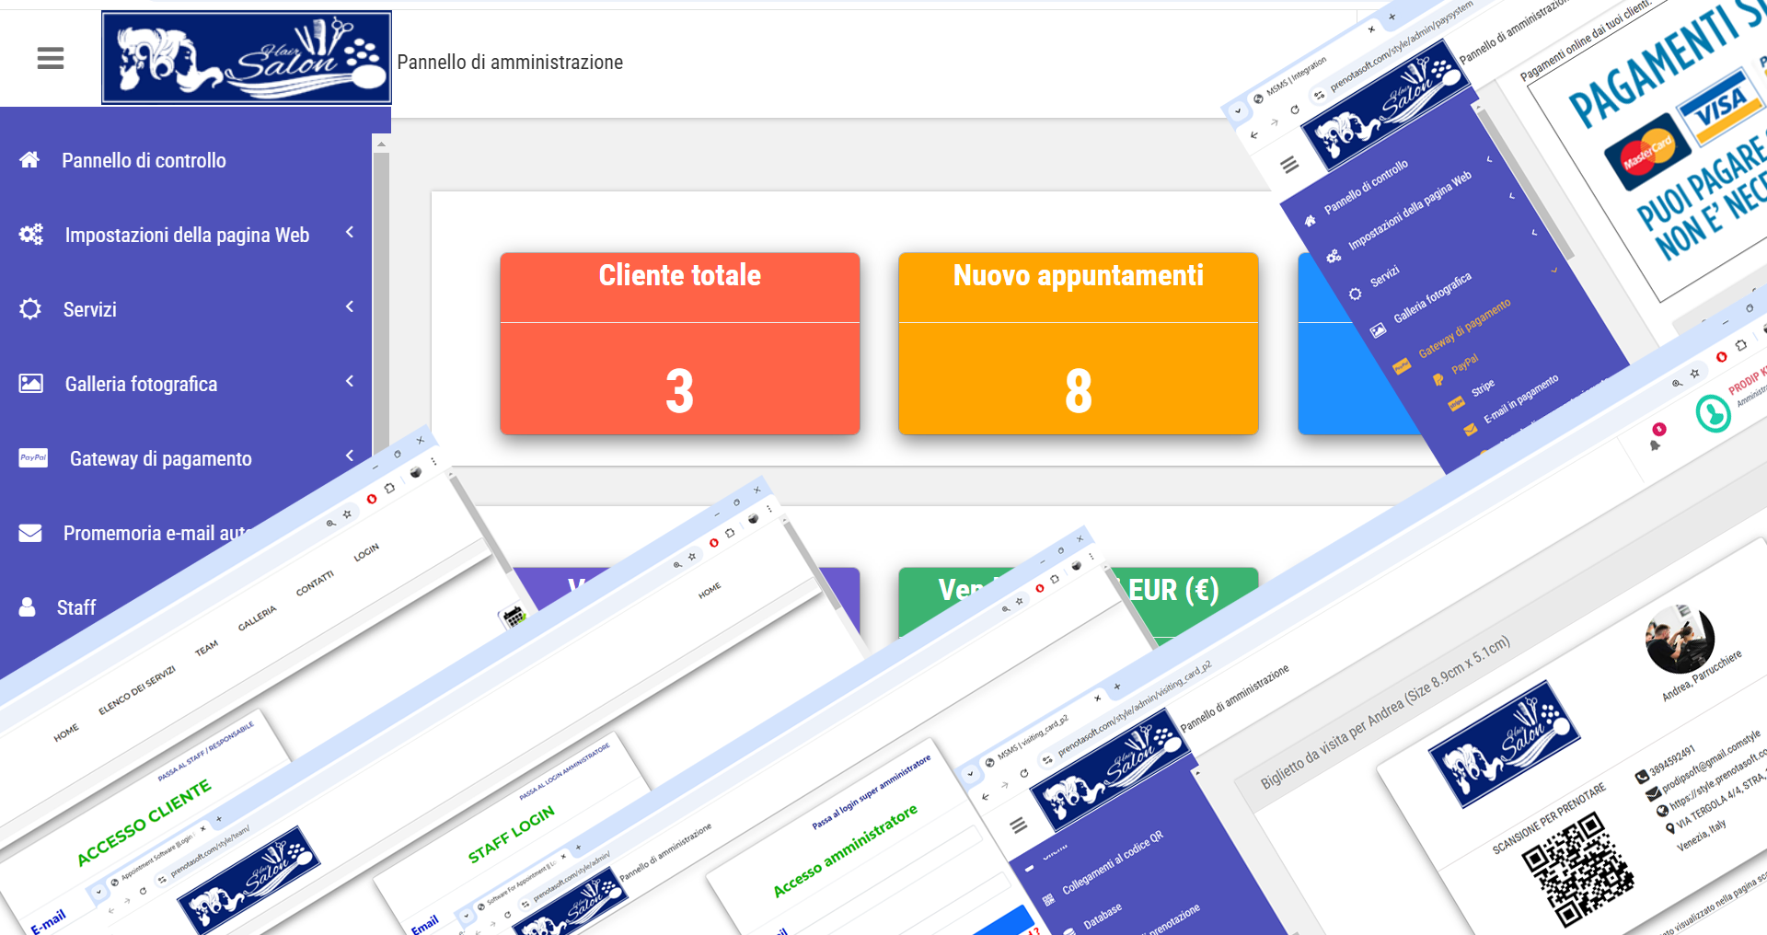1767x935 pixels.
Task: Click extensions puzzle icon in ACCESSO CLIENTE browser window
Action: click(389, 488)
